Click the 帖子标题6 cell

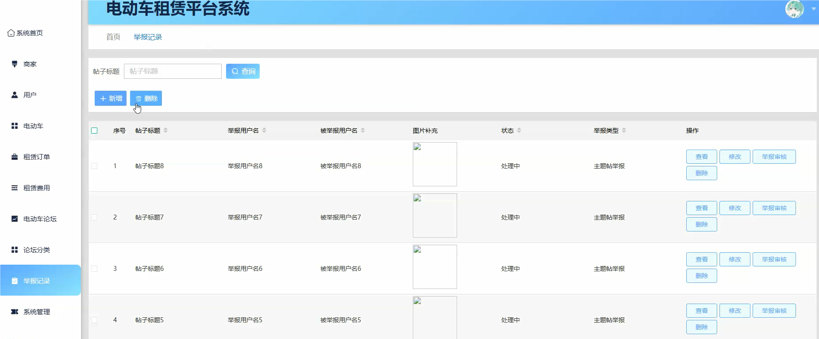coord(150,269)
